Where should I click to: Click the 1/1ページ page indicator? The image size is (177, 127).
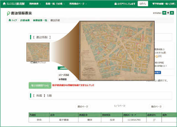(120, 106)
